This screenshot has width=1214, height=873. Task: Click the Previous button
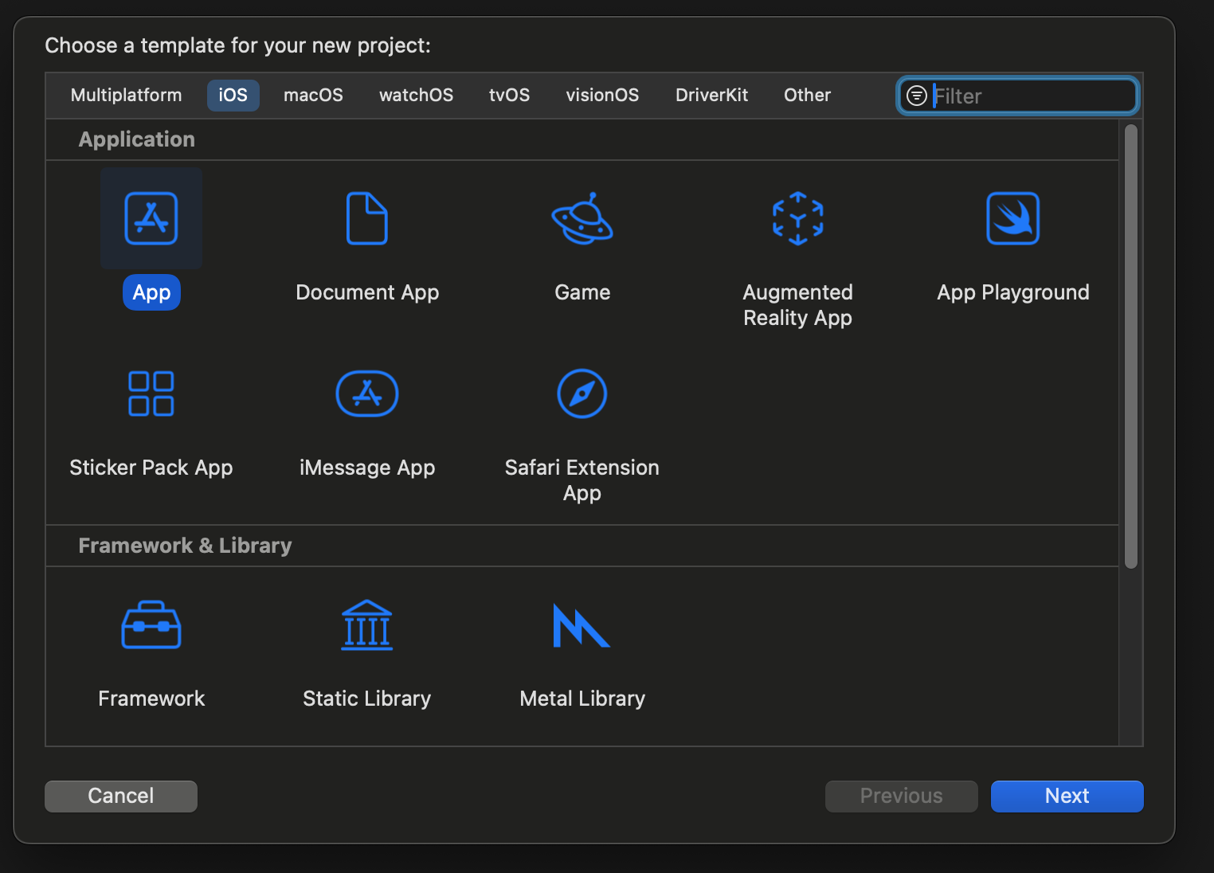902,797
